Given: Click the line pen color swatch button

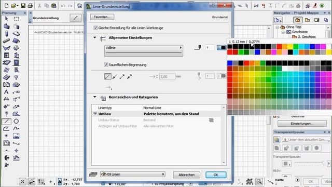Looking at the screenshot, I should 222,47.
